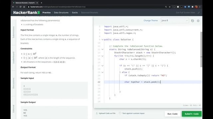Click the import java.util.regex line
The width and height of the screenshot is (213, 119).
coord(120,33)
